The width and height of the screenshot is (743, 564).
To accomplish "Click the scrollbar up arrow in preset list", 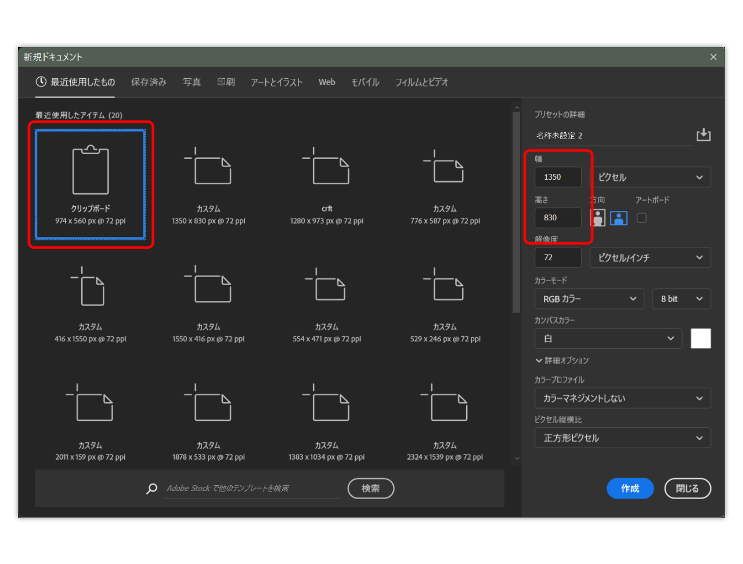I will (x=517, y=107).
